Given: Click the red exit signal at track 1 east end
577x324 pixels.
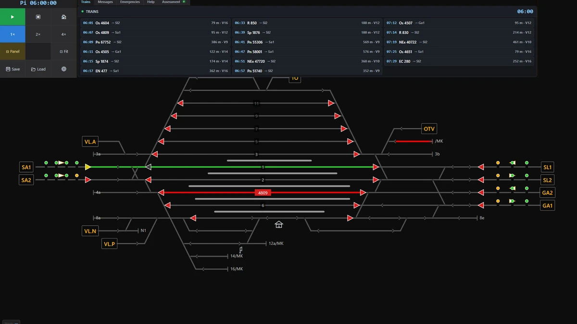Looking at the screenshot, I should click(376, 167).
